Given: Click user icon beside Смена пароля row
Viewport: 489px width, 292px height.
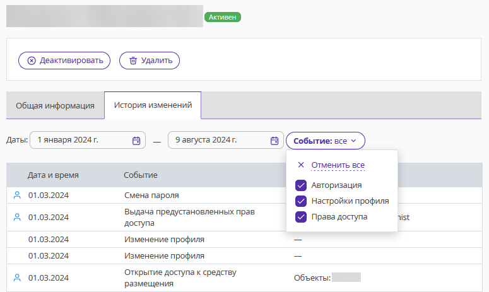Looking at the screenshot, I should (x=17, y=196).
